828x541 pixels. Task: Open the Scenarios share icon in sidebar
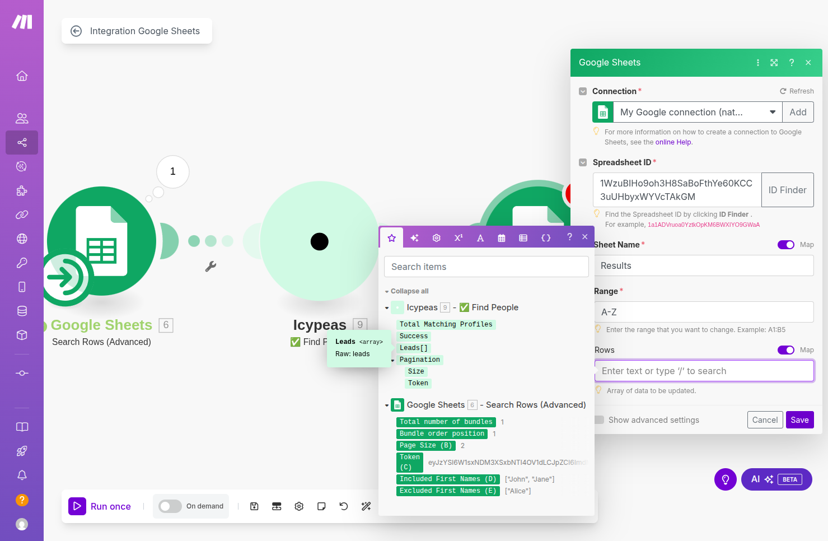pyautogui.click(x=22, y=142)
